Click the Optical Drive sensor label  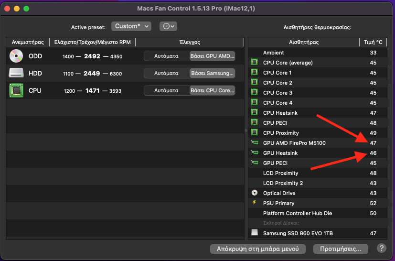(x=279, y=193)
